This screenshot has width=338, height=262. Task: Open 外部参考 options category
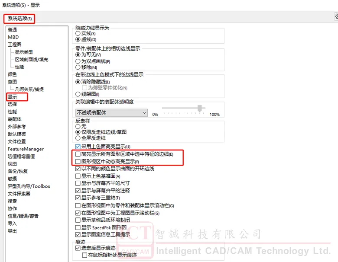click(x=16, y=127)
